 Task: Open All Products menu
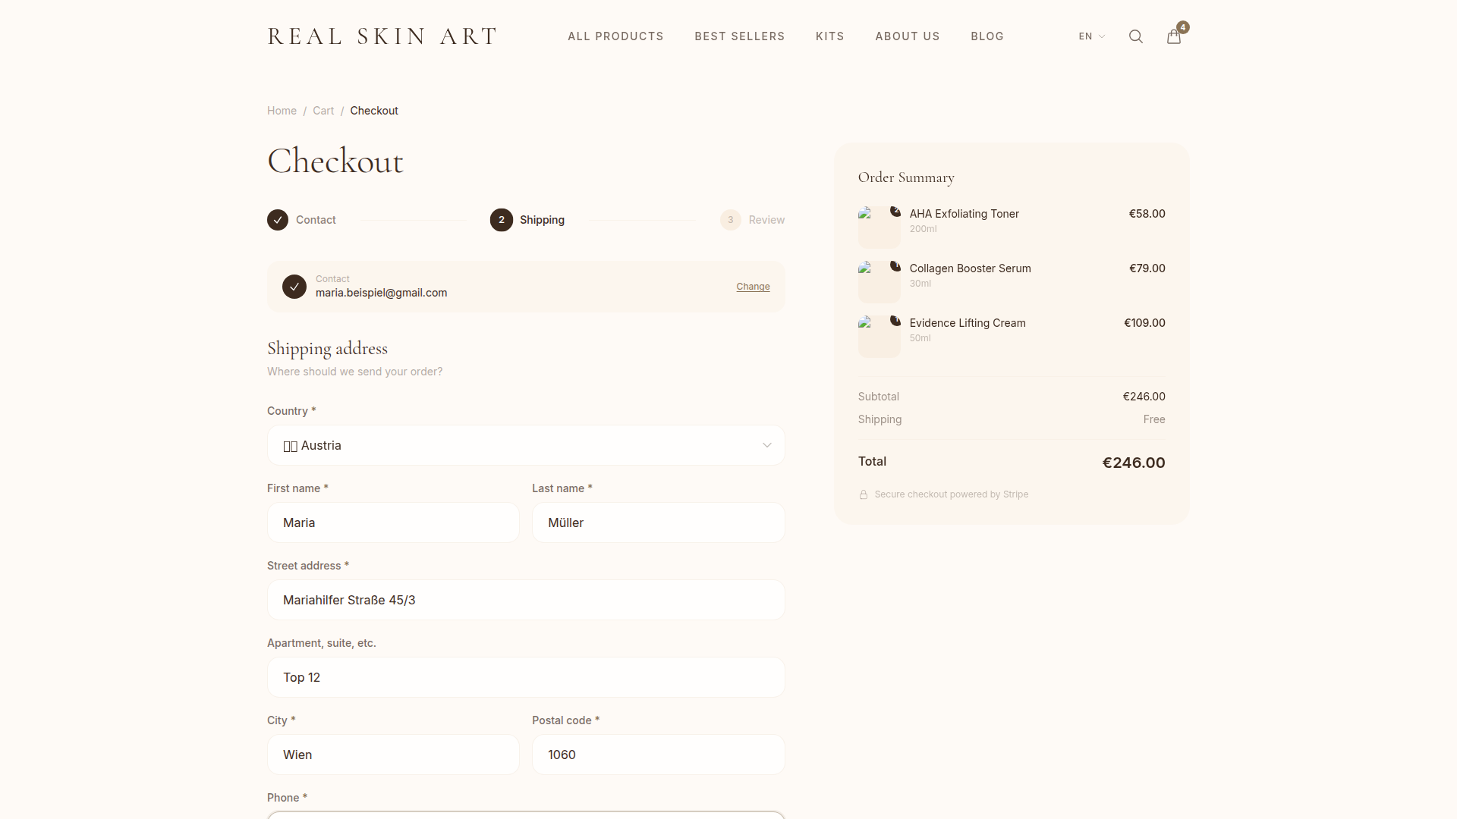[615, 36]
